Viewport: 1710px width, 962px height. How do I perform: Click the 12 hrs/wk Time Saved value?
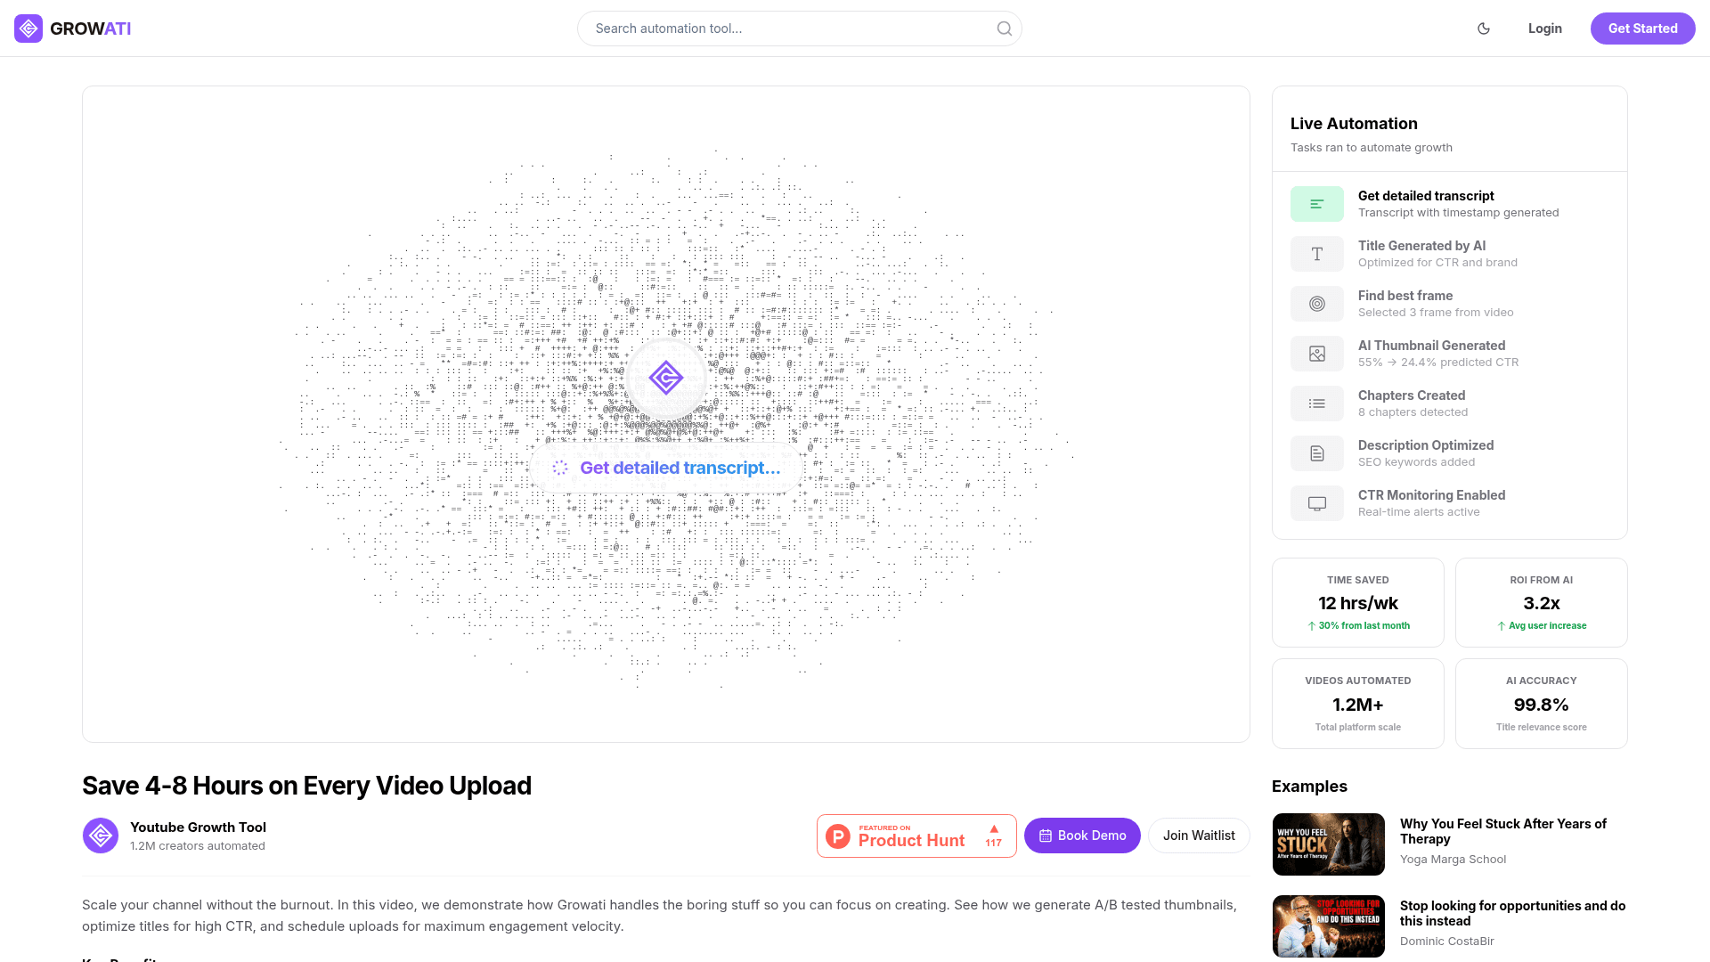[x=1358, y=603]
